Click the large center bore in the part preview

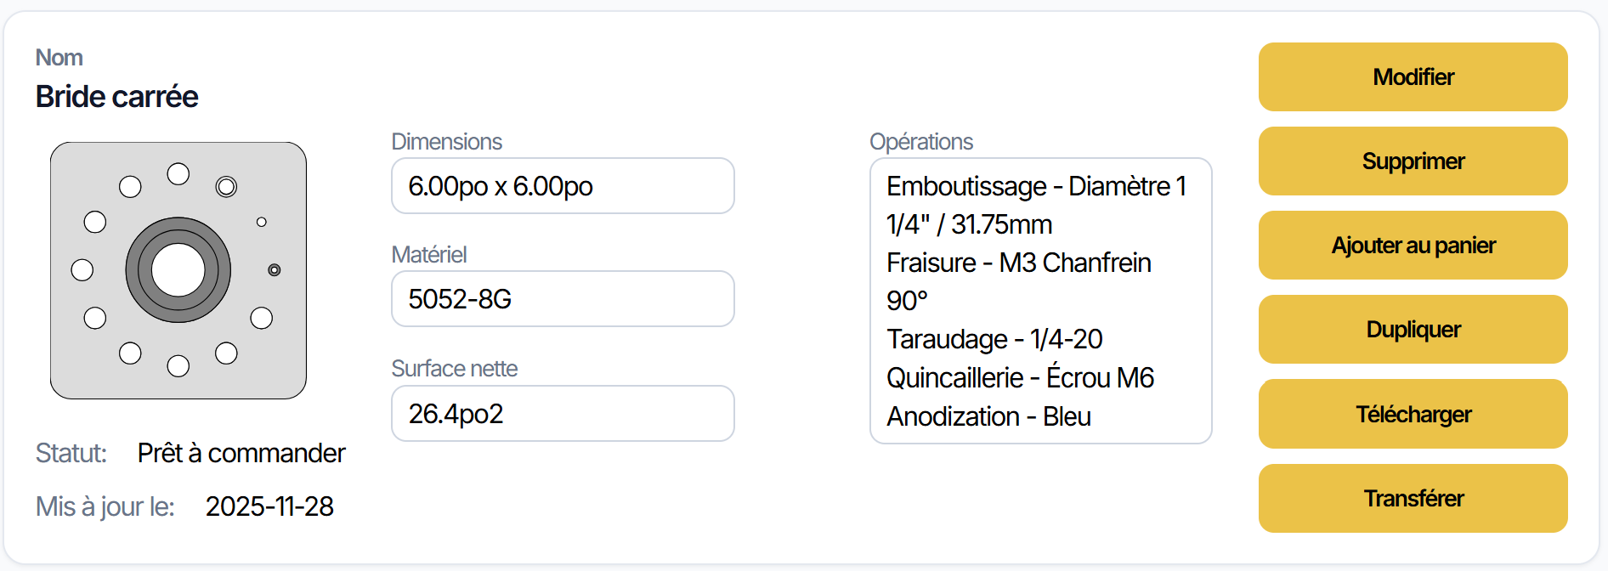(x=178, y=270)
